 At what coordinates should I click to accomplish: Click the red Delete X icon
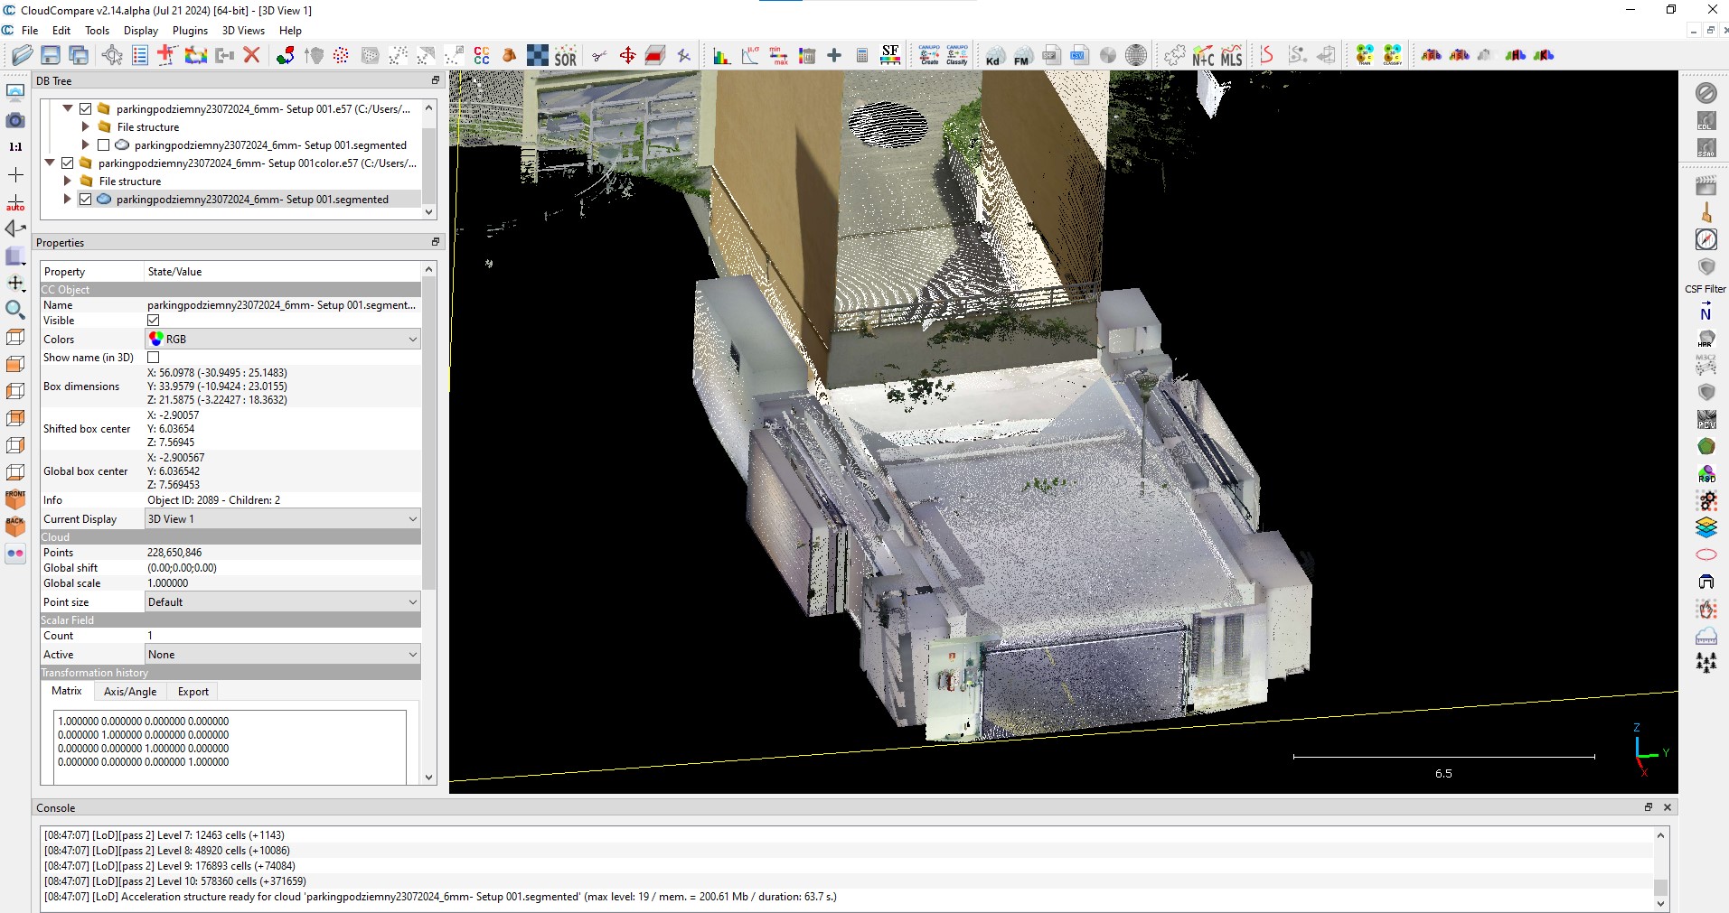click(252, 56)
